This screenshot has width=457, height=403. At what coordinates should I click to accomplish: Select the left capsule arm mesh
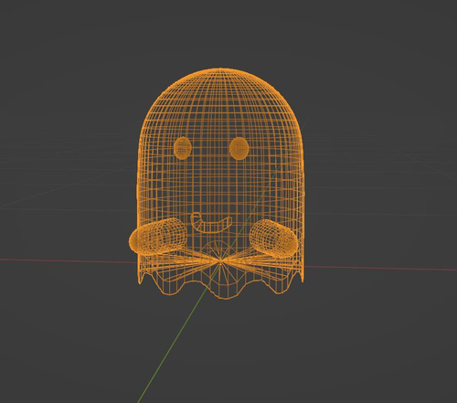(x=158, y=236)
